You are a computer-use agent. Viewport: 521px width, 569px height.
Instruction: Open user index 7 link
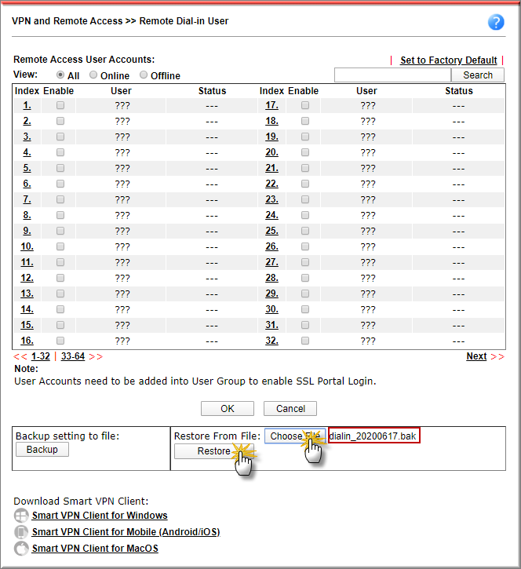point(27,199)
